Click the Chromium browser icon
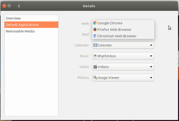The image size is (179, 121). click(95, 36)
